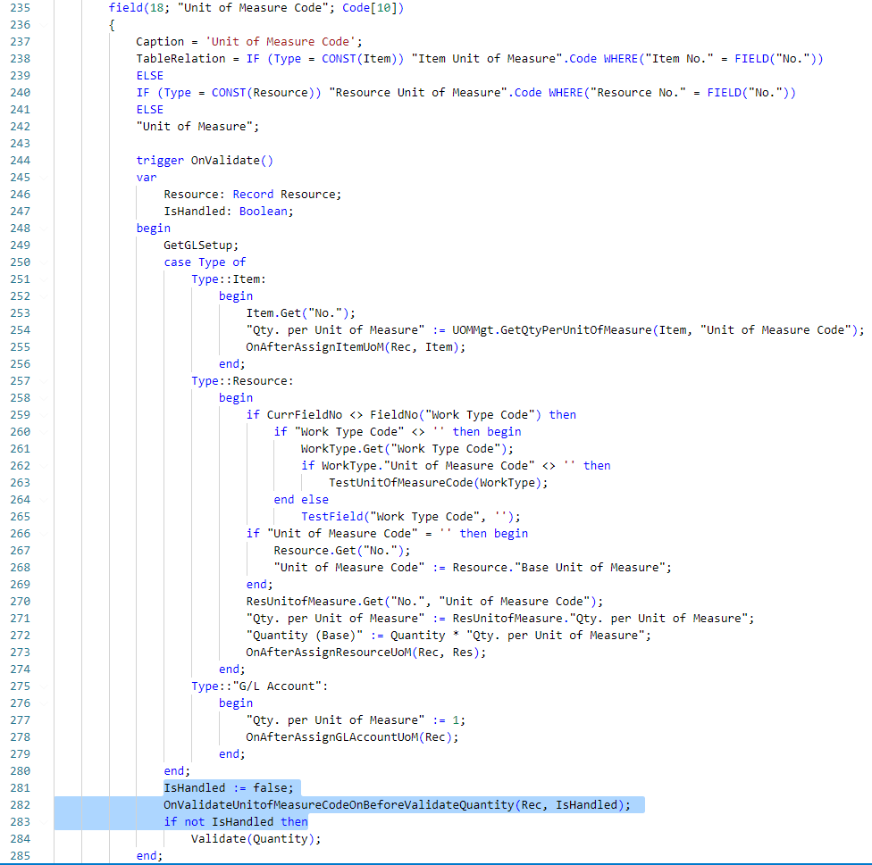Click Validate(Quantity) on line 284
The image size is (872, 865).
(254, 838)
